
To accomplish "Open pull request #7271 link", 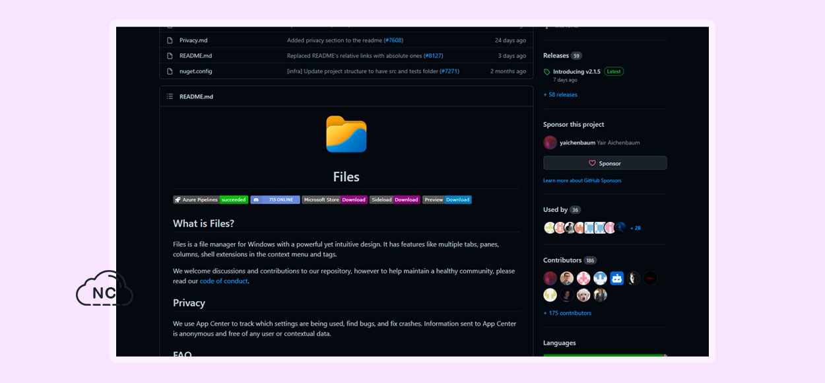I will pyautogui.click(x=449, y=71).
